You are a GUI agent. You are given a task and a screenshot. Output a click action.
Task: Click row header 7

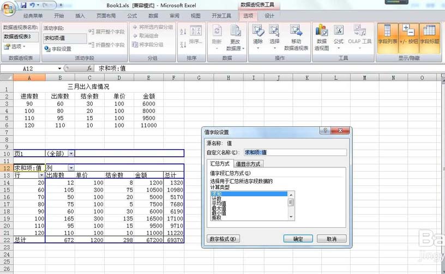pyautogui.click(x=7, y=132)
